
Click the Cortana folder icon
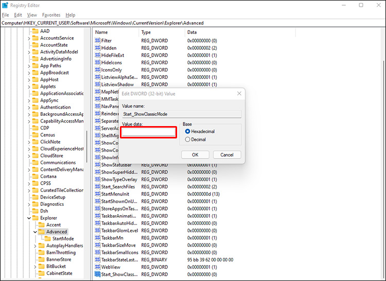(36, 177)
